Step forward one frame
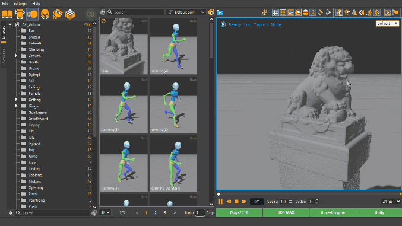The image size is (402, 226). point(244,202)
